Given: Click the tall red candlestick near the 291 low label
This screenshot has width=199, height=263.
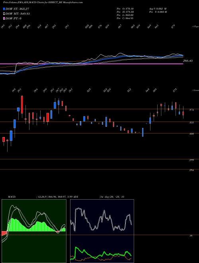Looking at the screenshot, I should [22, 104].
